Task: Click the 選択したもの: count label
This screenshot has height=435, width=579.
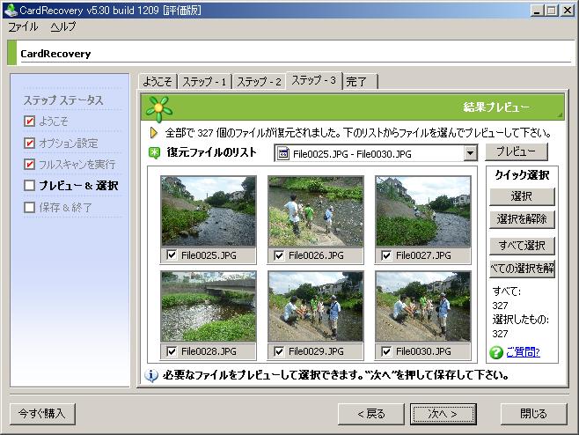Action: coord(521,320)
